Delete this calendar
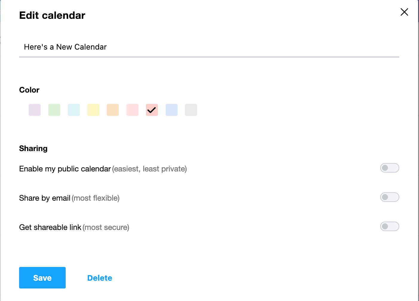Screen dimensions: 419x301 pyautogui.click(x=100, y=278)
